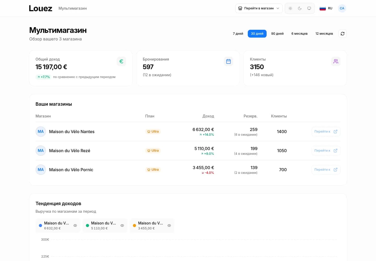Image resolution: width=376 pixels, height=261 pixels.
Task: Click the refresh data icon button
Action: [342, 34]
